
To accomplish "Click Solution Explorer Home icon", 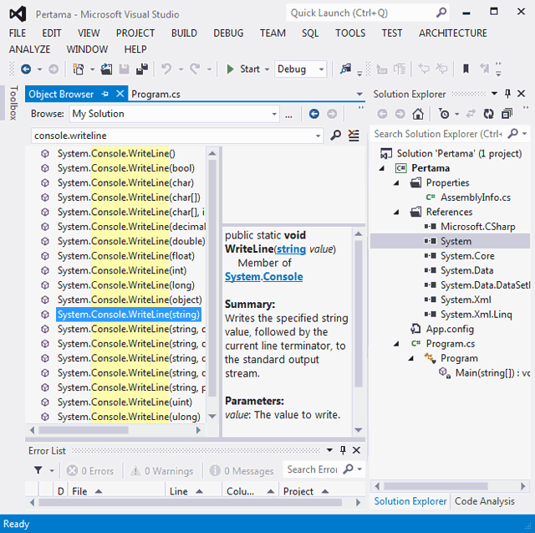I will click(418, 114).
